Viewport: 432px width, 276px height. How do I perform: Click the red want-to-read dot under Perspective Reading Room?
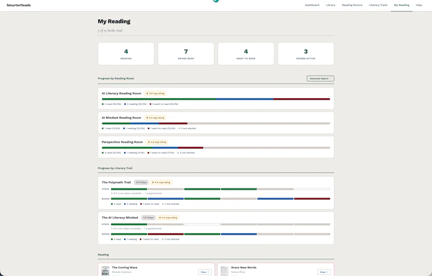(148, 153)
